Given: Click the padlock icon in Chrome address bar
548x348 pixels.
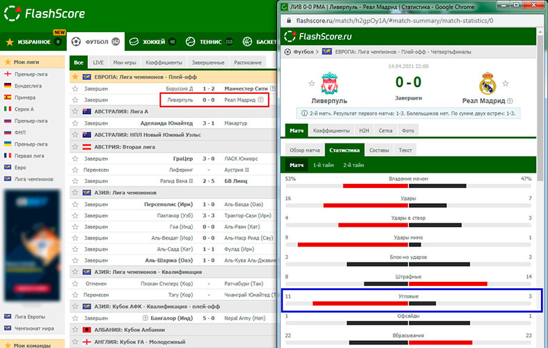Looking at the screenshot, I should [289, 21].
